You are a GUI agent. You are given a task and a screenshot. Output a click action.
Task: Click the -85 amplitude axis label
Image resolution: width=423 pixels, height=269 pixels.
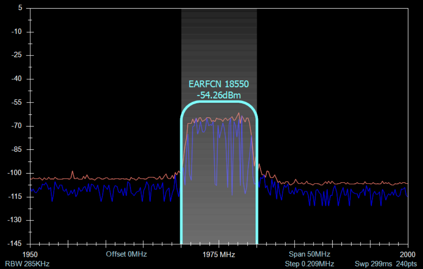(x=17, y=149)
